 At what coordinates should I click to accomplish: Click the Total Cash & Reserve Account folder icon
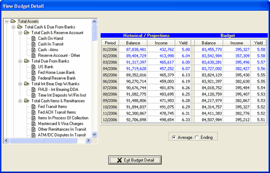[x=27, y=33]
